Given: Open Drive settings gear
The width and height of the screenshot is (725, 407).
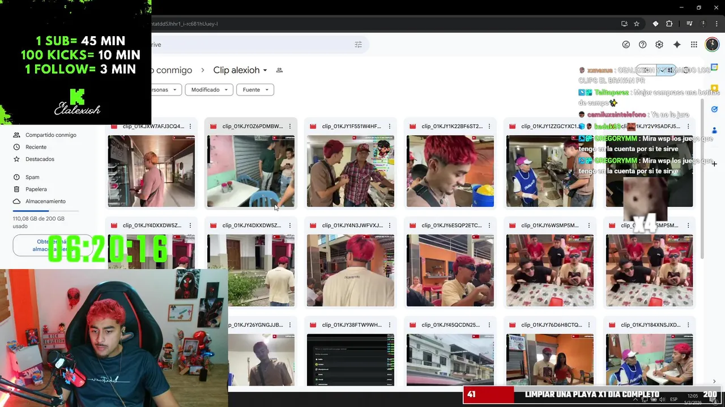Looking at the screenshot, I should coord(659,45).
